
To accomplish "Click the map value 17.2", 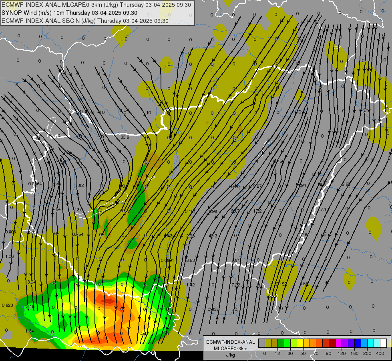I will [x=257, y=211].
